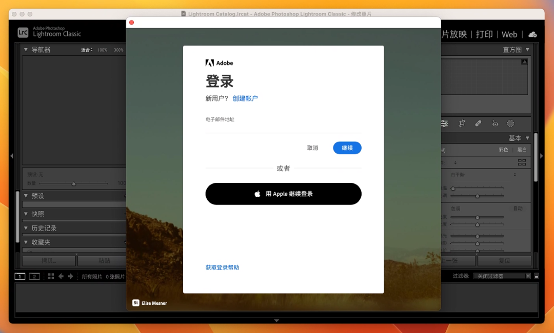The width and height of the screenshot is (554, 333).
Task: Click 创建帐户 link
Action: pos(245,98)
